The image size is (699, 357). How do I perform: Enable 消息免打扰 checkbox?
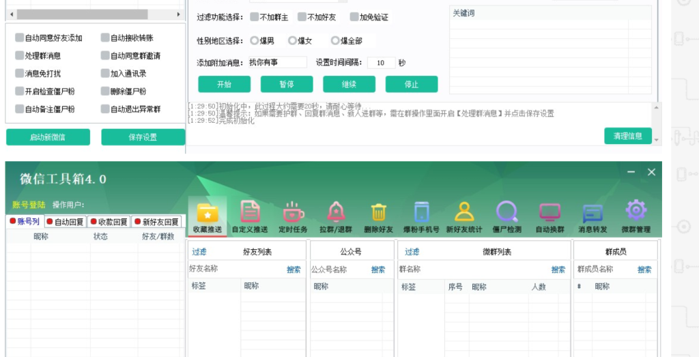point(19,74)
